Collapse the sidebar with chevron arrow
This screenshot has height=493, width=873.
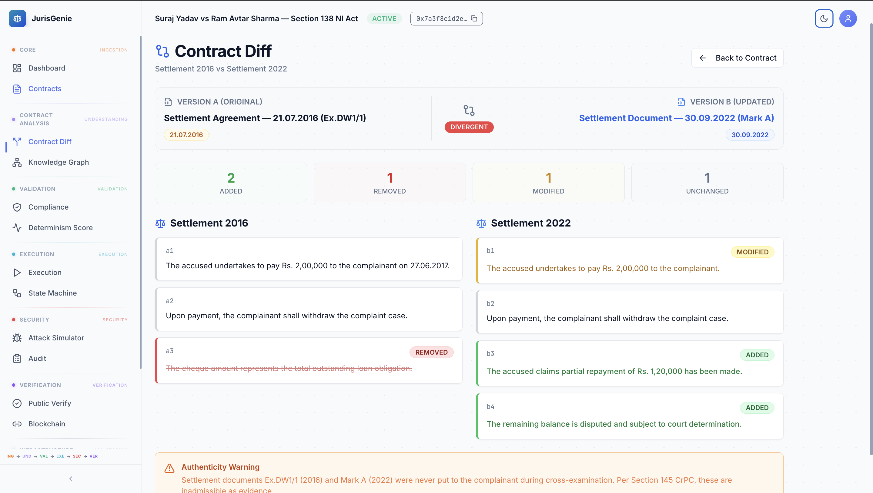click(71, 479)
